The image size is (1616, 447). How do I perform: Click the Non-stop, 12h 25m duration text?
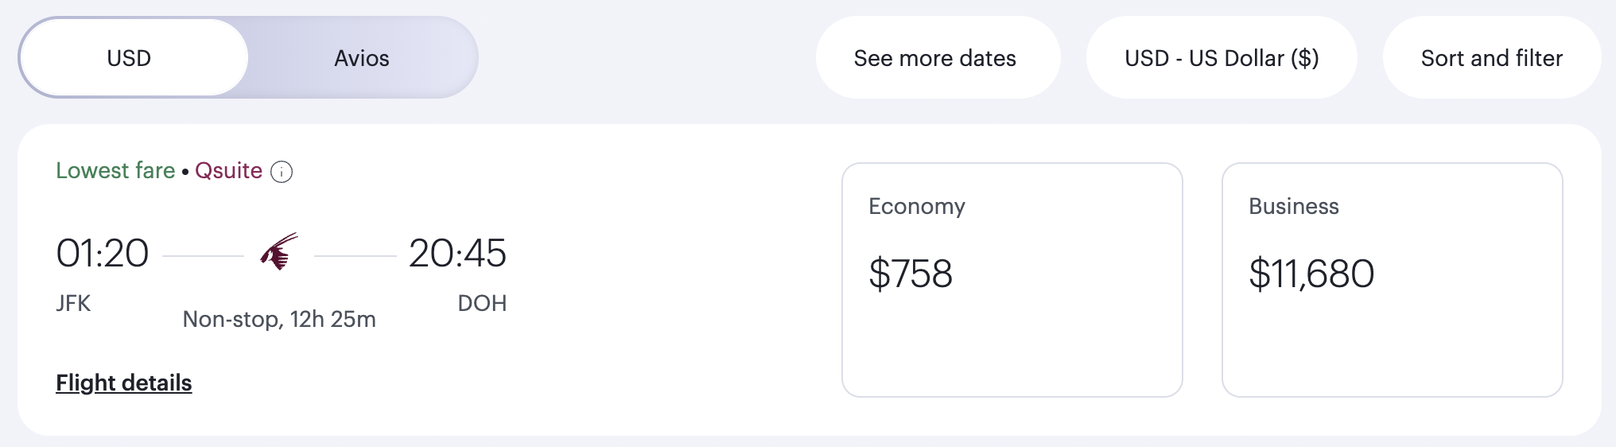pyautogui.click(x=279, y=319)
